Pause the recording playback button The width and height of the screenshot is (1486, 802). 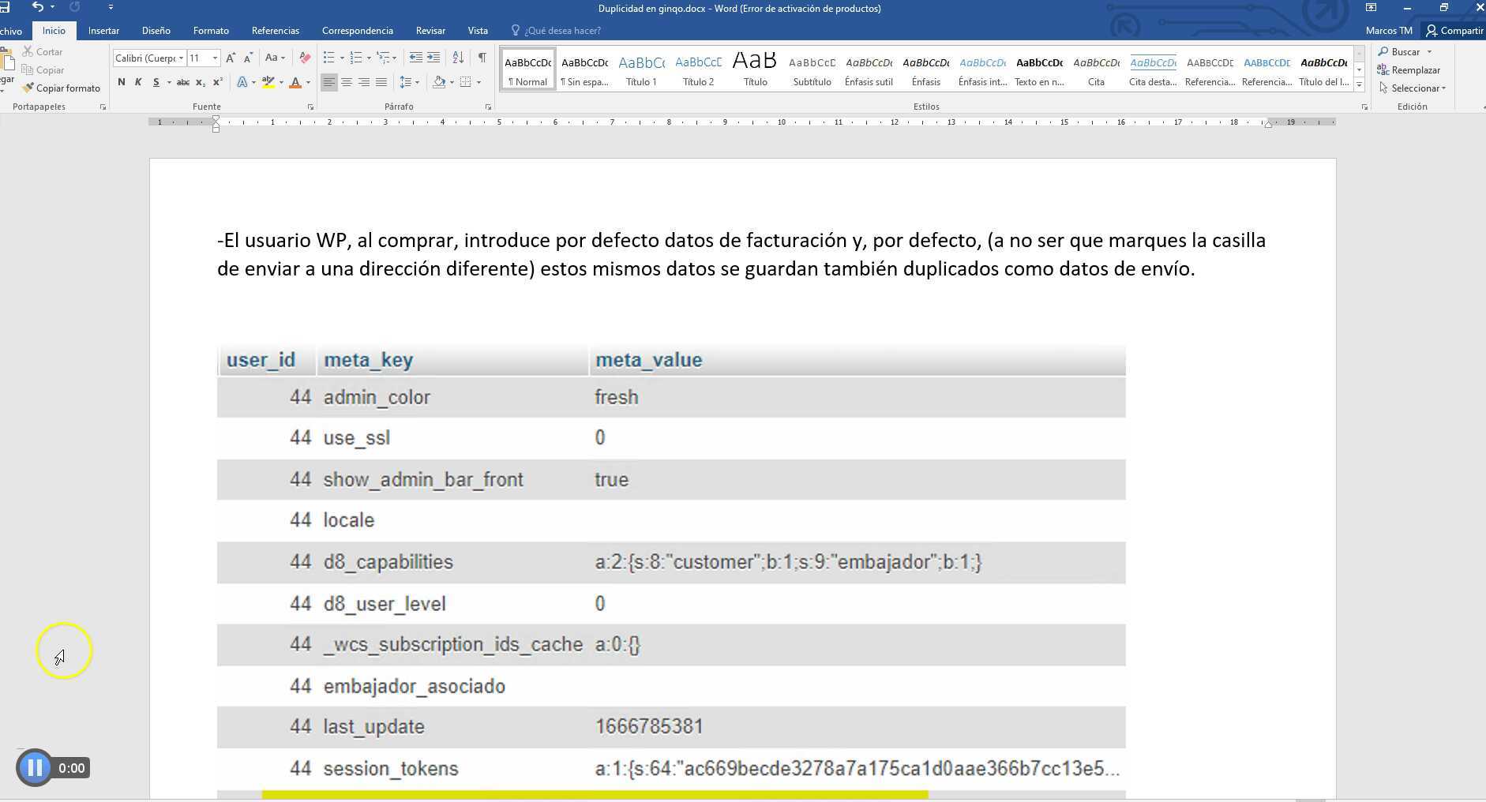(35, 767)
